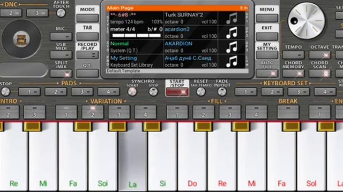The width and height of the screenshot is (343, 192).
Task: Select VARIATION button 1
Action: (66, 112)
